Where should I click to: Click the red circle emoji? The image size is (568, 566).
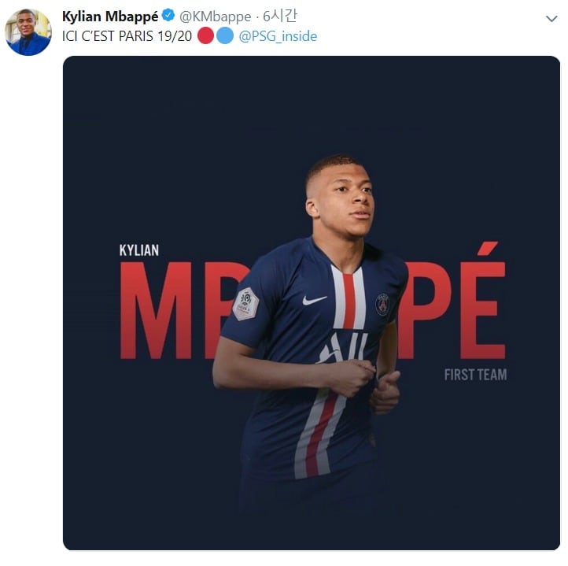click(x=206, y=36)
